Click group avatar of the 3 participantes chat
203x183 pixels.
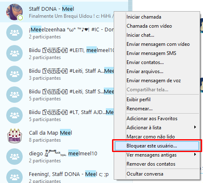(14, 74)
